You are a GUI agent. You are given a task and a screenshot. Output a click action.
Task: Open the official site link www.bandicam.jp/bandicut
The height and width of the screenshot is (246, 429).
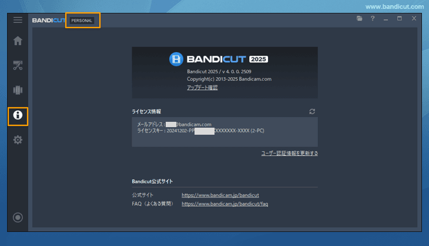(x=220, y=194)
